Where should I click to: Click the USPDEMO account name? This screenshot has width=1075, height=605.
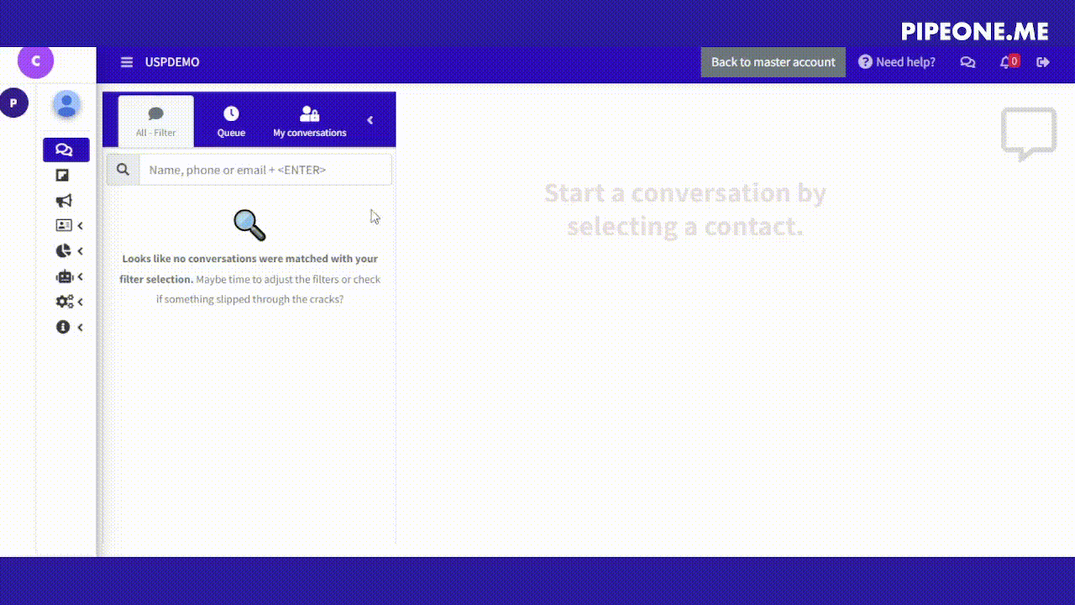[172, 62]
